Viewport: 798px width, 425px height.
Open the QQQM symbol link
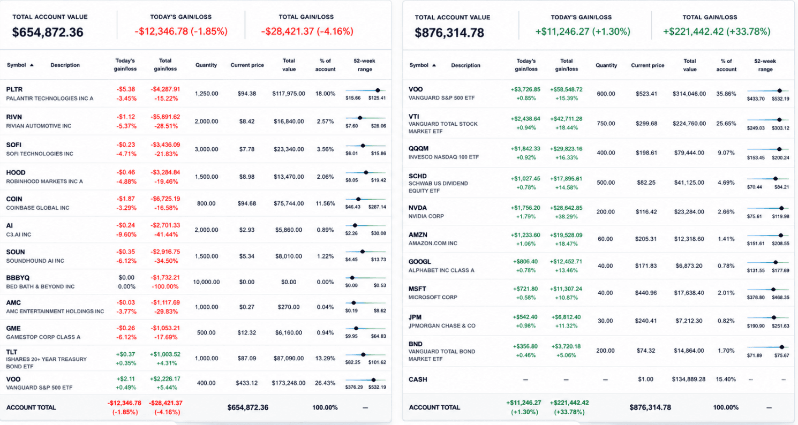point(419,148)
